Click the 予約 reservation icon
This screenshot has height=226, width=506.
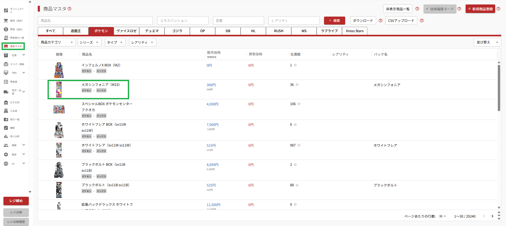pos(6,73)
